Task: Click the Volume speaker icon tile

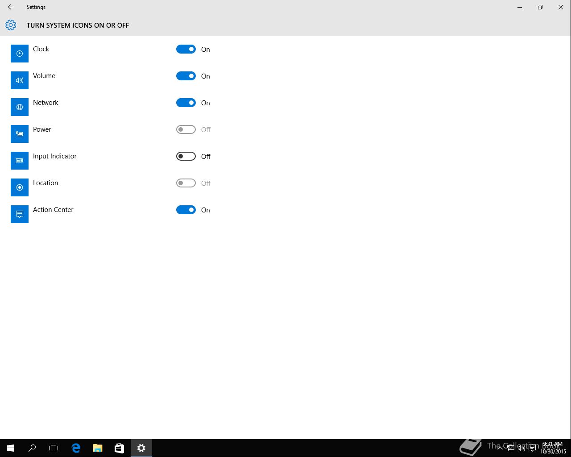Action: point(20,80)
